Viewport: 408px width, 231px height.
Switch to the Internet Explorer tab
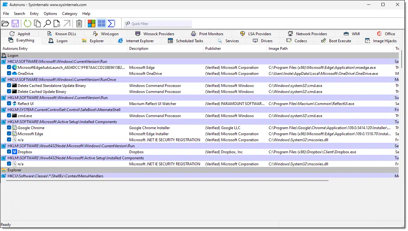[x=136, y=41]
